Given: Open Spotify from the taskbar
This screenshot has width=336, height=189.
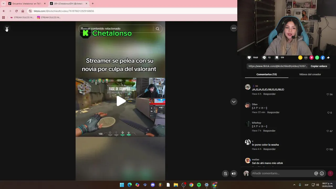Looking at the screenshot, I should pyautogui.click(x=199, y=185).
